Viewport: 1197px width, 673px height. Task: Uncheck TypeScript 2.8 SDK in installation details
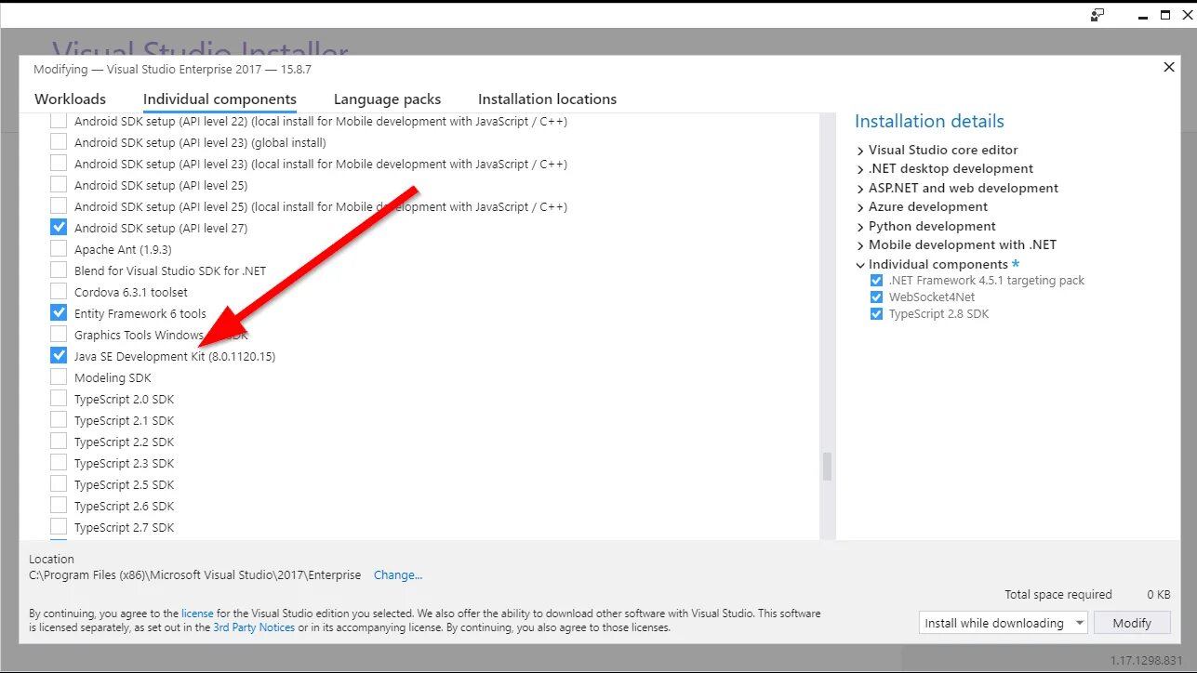click(x=876, y=314)
